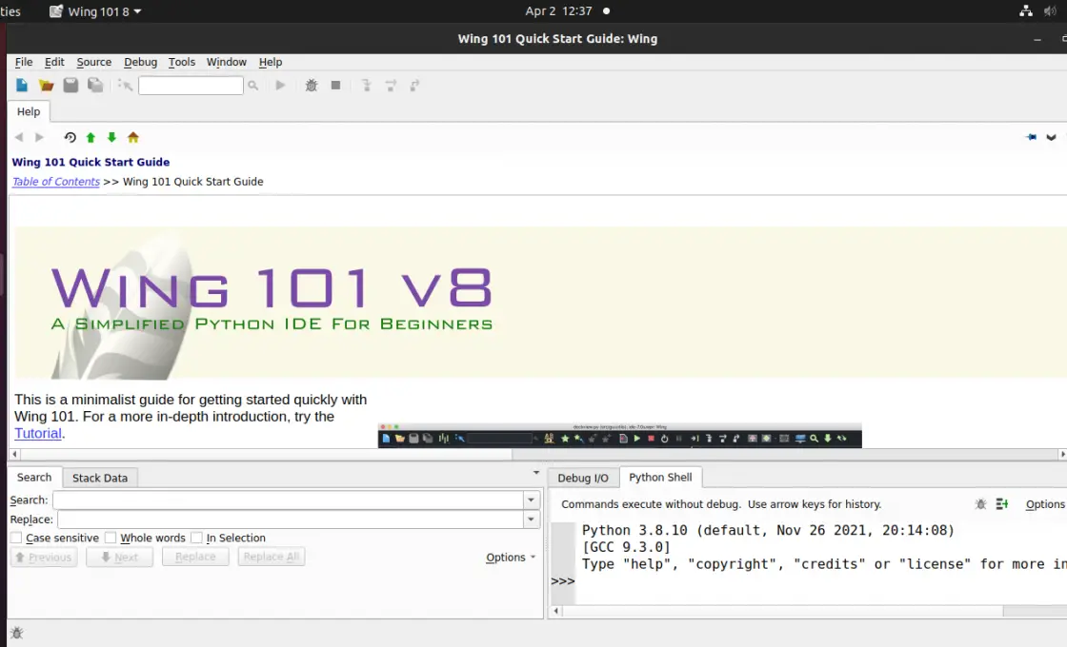Go back in Help history
The height and width of the screenshot is (647, 1067).
tap(19, 137)
